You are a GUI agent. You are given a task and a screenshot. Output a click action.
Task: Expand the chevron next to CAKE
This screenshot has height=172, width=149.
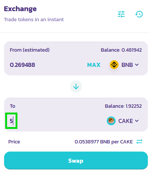click(137, 121)
